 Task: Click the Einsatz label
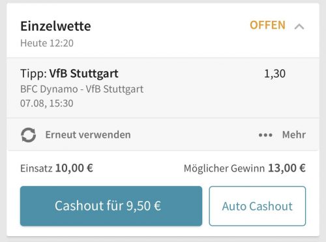[37, 168]
